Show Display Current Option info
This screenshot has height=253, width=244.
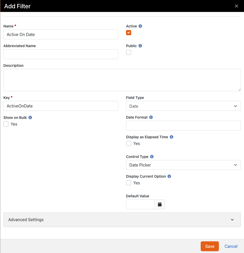(169, 176)
